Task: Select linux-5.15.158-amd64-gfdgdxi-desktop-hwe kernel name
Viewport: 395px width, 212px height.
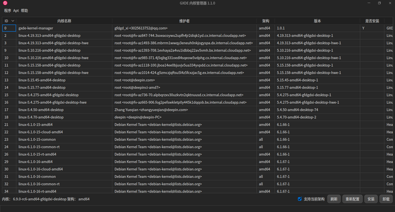Action: click(53, 72)
